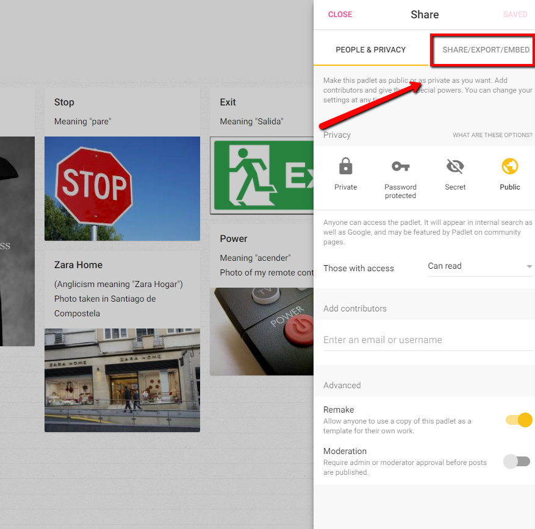Switch to the SHARE/EXPORT/EMBED tab
The width and height of the screenshot is (535, 529).
482,50
